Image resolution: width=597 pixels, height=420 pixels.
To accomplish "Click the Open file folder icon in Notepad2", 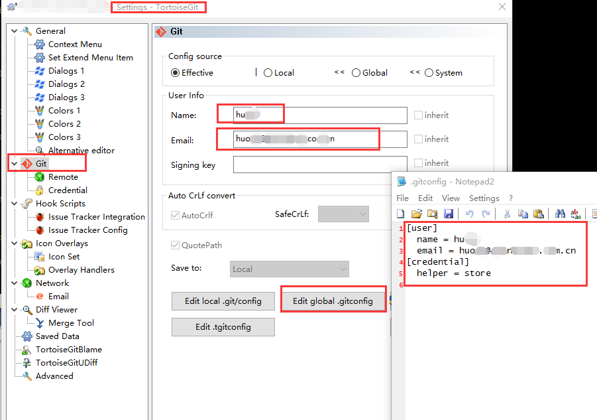I will pyautogui.click(x=417, y=214).
